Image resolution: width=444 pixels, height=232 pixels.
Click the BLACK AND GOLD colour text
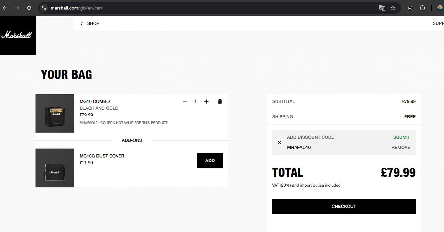99,108
